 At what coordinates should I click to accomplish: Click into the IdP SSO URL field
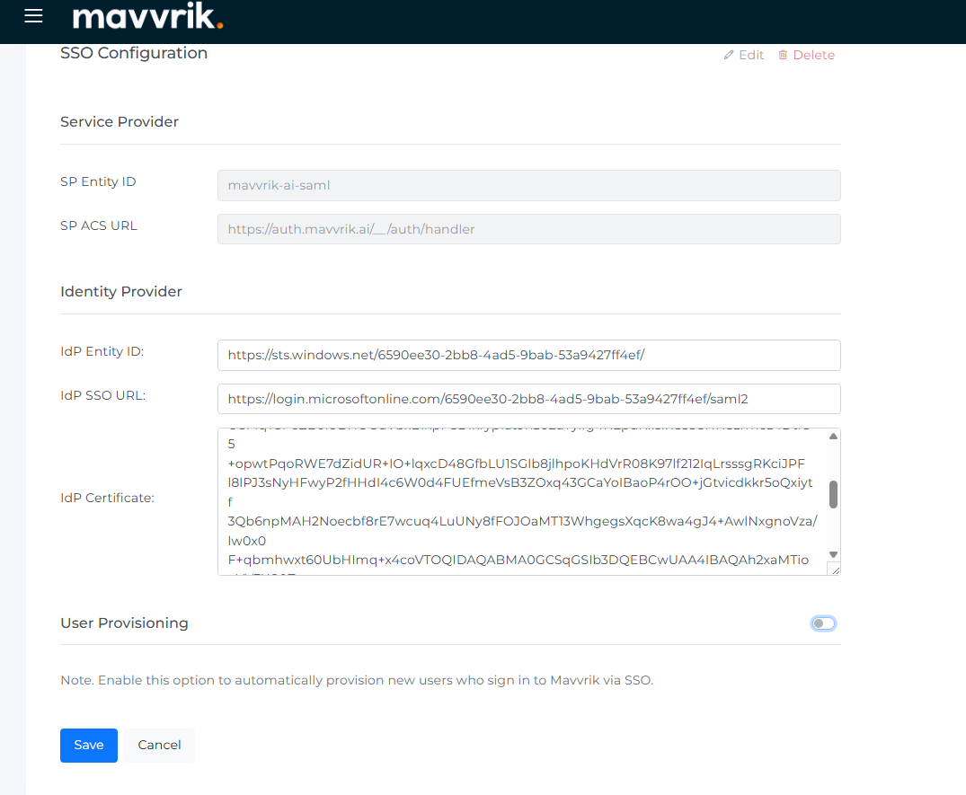coord(528,399)
